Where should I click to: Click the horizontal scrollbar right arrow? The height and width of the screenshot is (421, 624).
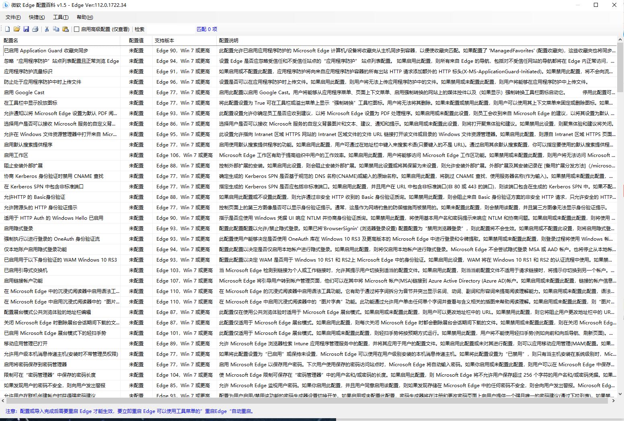[614, 401]
